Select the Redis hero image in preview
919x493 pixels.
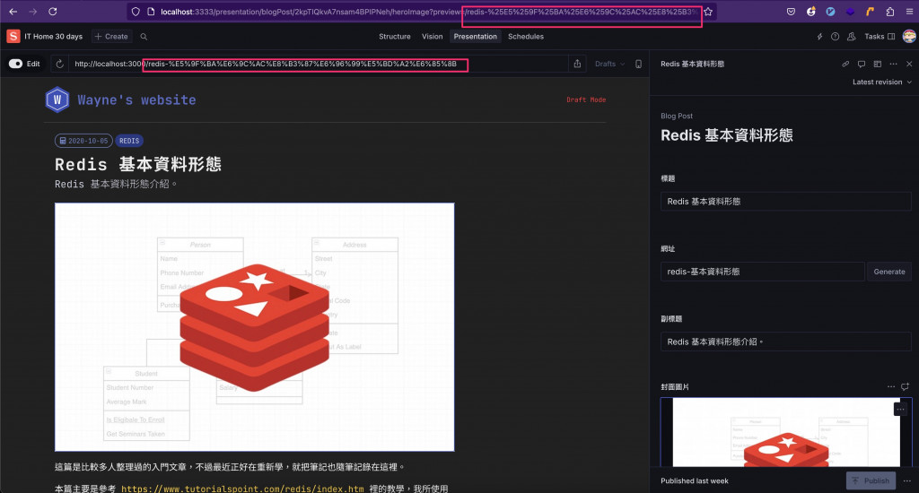pyautogui.click(x=254, y=327)
